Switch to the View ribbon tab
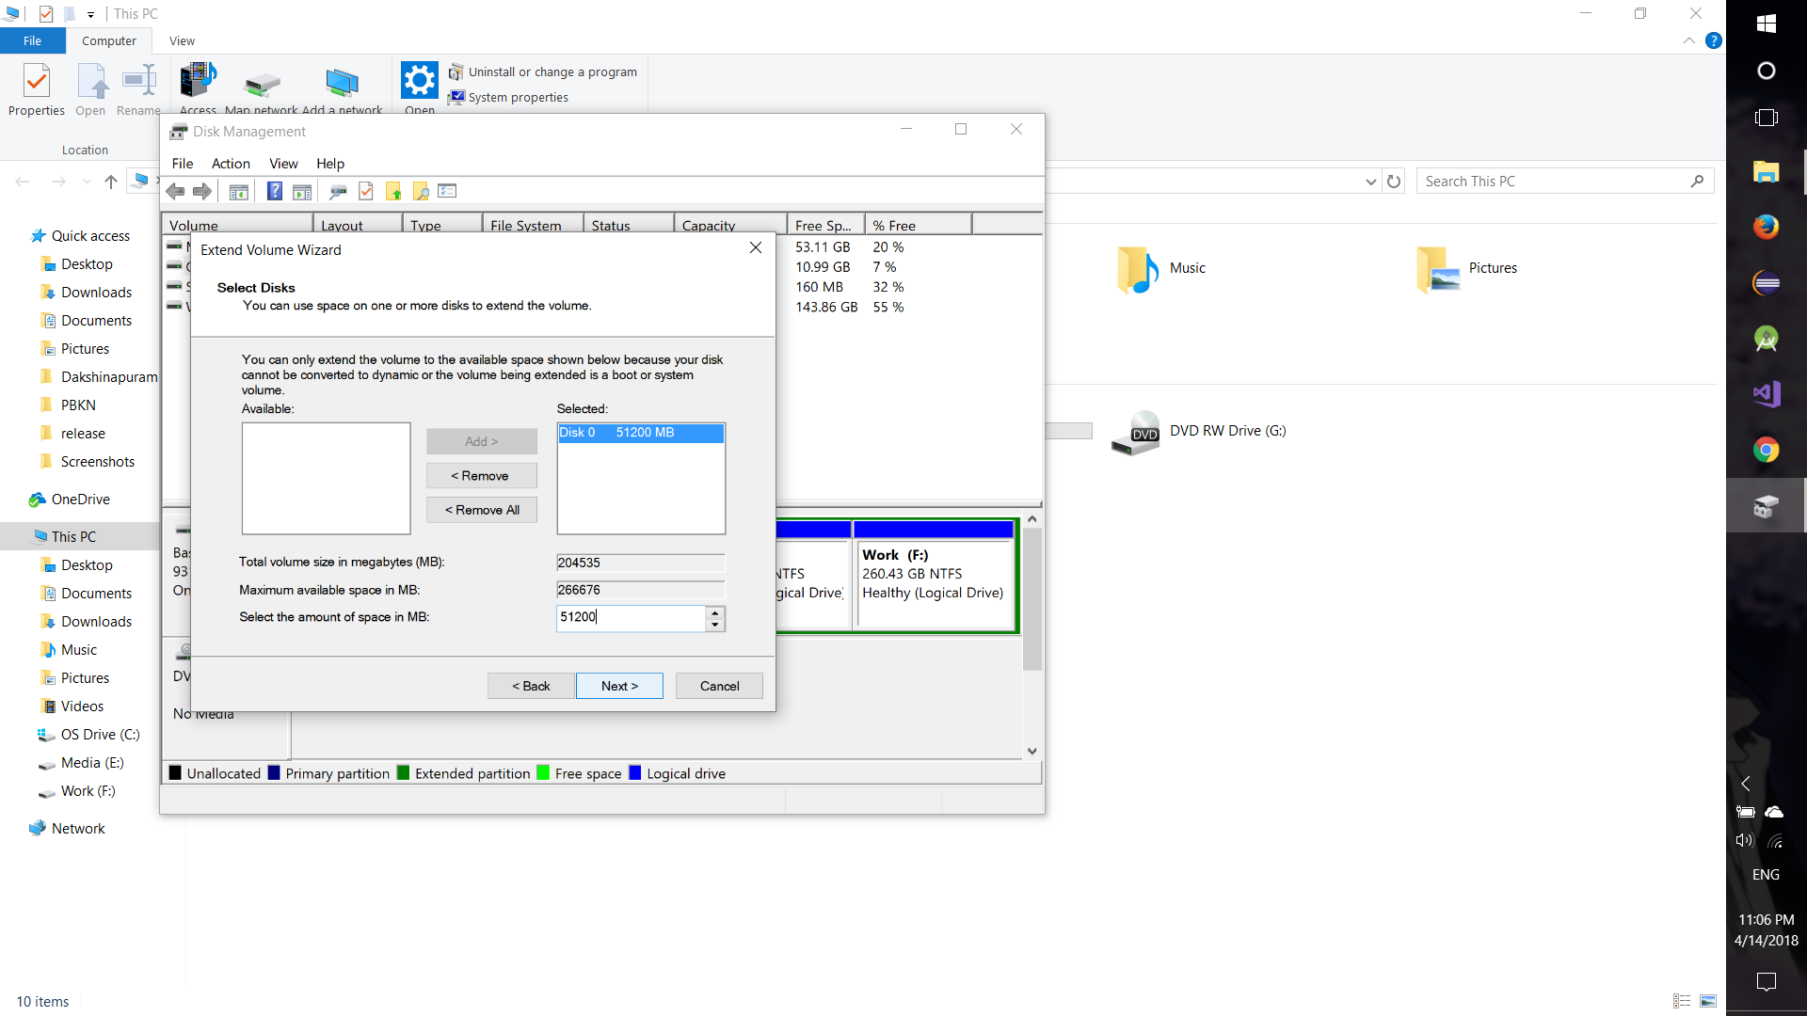1807x1016 pixels. point(182,41)
